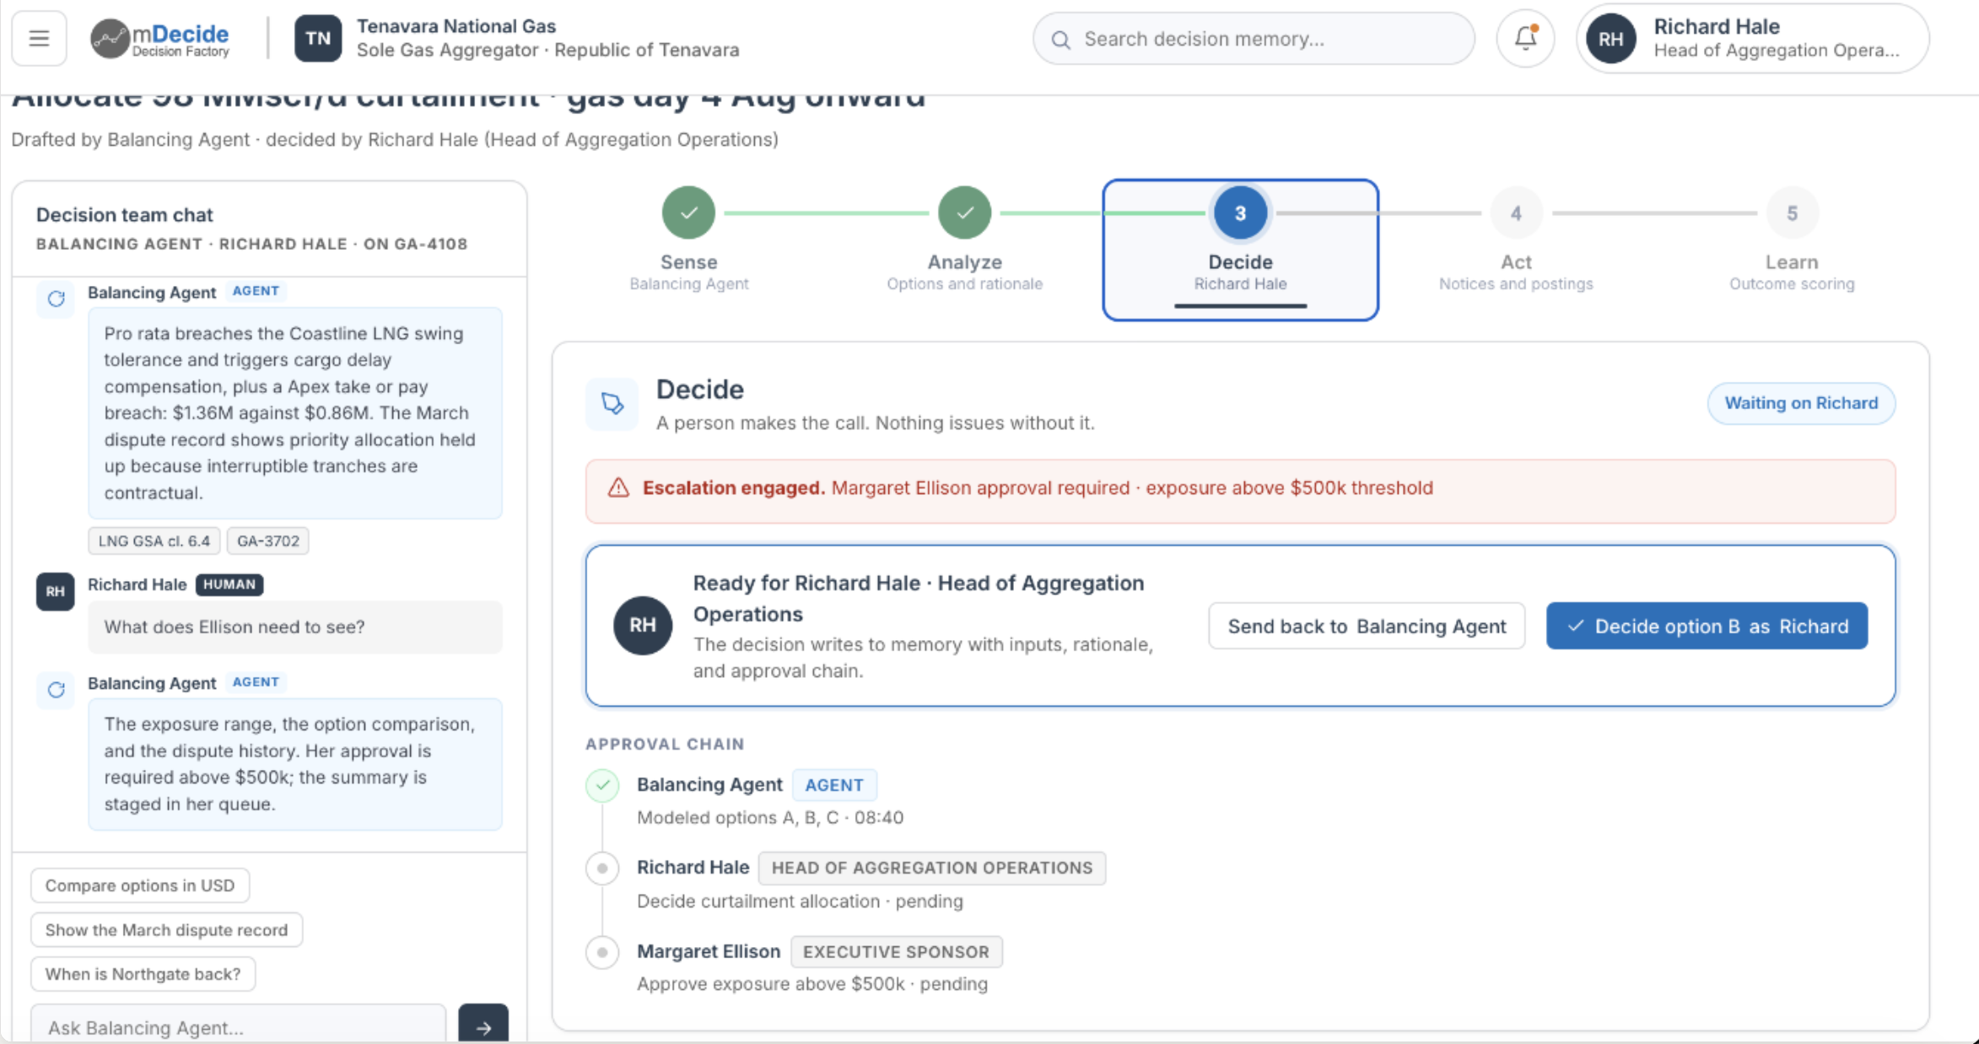Select the Decide step
Screen dimensions: 1979x1044
[x=1240, y=250]
